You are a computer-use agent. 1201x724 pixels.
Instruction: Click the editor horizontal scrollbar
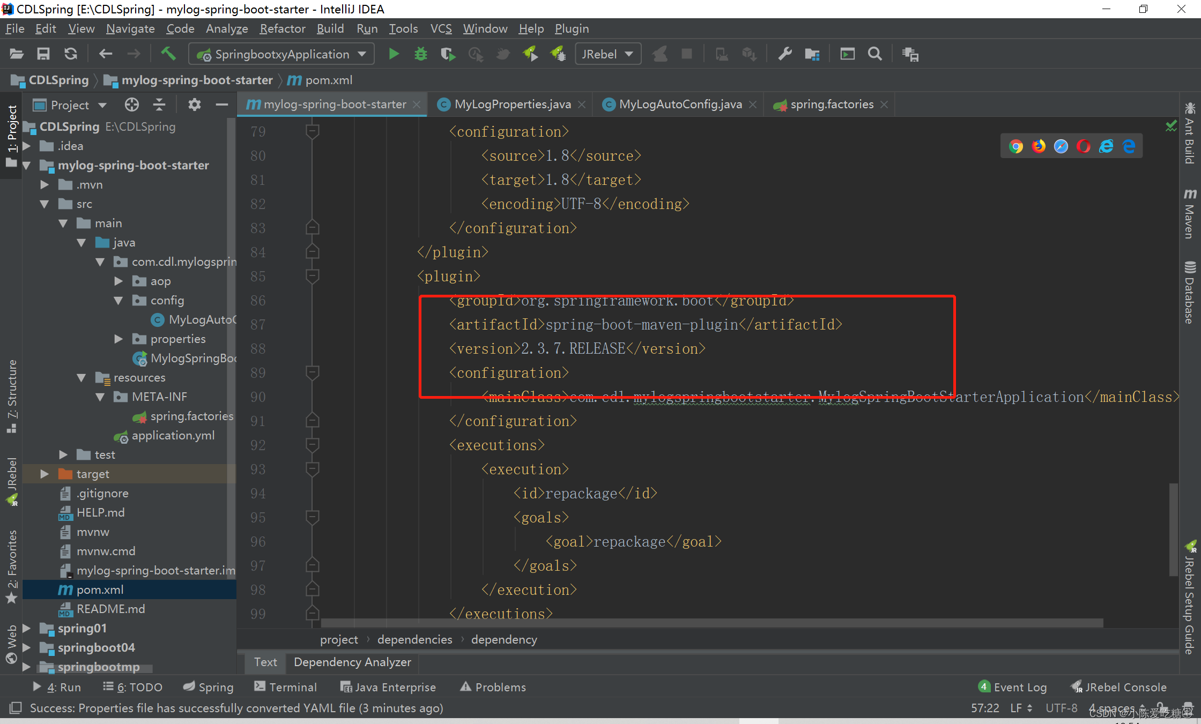pyautogui.click(x=711, y=623)
